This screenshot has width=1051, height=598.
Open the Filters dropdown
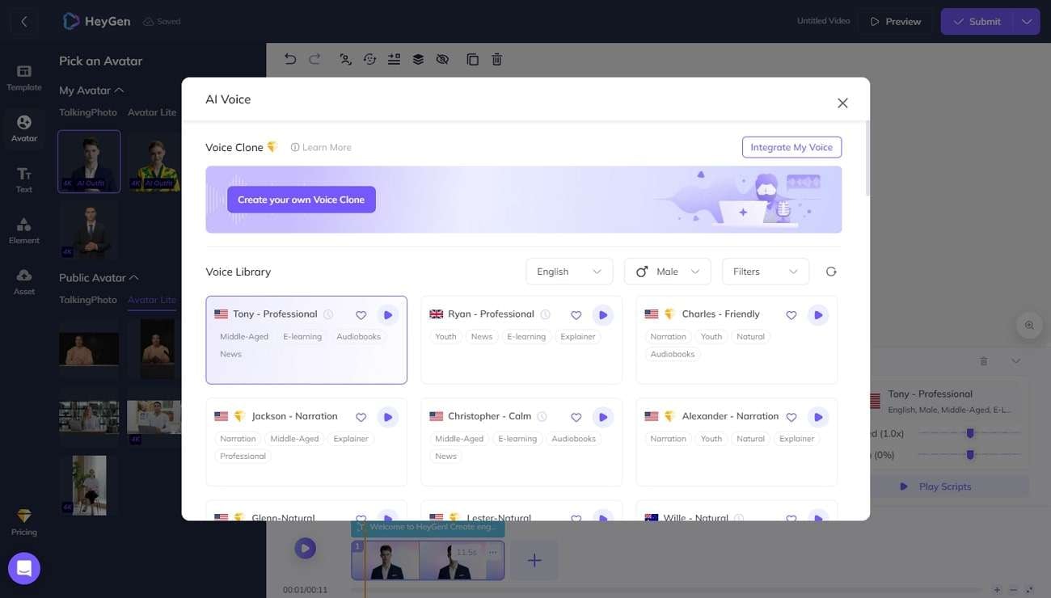766,272
